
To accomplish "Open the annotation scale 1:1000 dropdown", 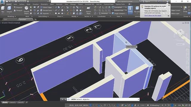I will tap(143, 105).
